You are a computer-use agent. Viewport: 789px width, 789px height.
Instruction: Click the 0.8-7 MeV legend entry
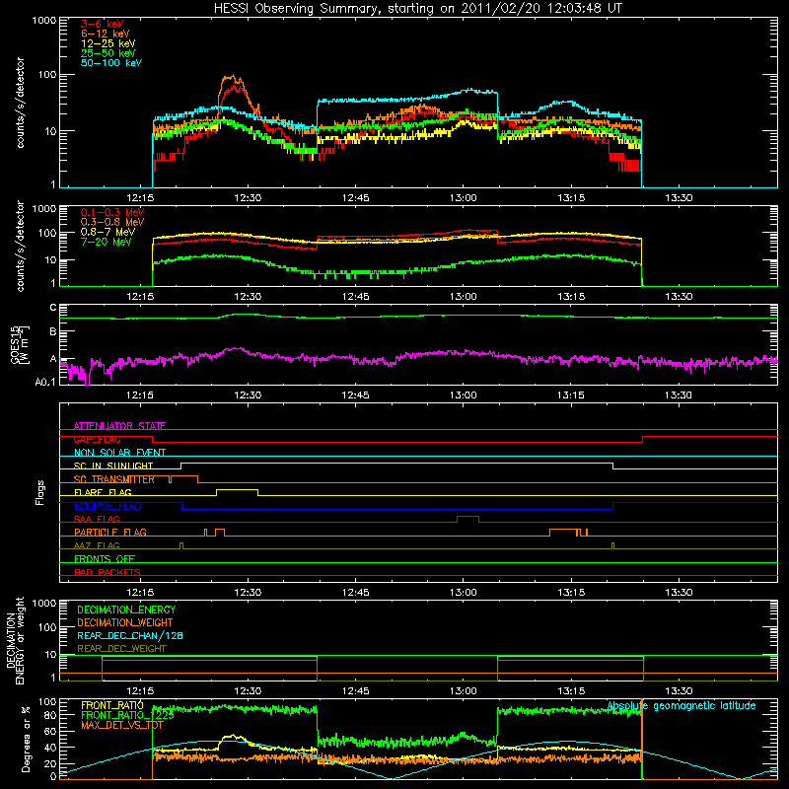[108, 232]
